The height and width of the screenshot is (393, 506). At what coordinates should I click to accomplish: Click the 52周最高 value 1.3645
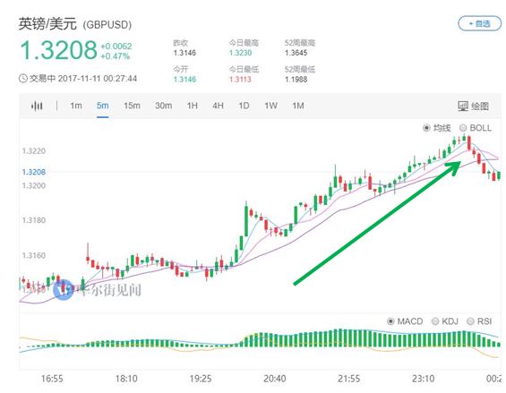(x=296, y=53)
